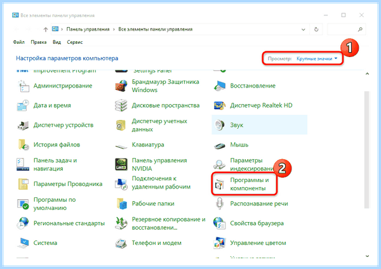Image resolution: width=381 pixels, height=269 pixels.
Task: Click the Свойства браузера icon
Action: pyautogui.click(x=220, y=223)
